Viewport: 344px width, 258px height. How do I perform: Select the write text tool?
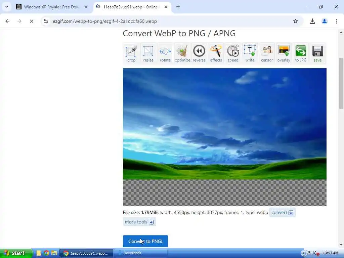(x=250, y=53)
